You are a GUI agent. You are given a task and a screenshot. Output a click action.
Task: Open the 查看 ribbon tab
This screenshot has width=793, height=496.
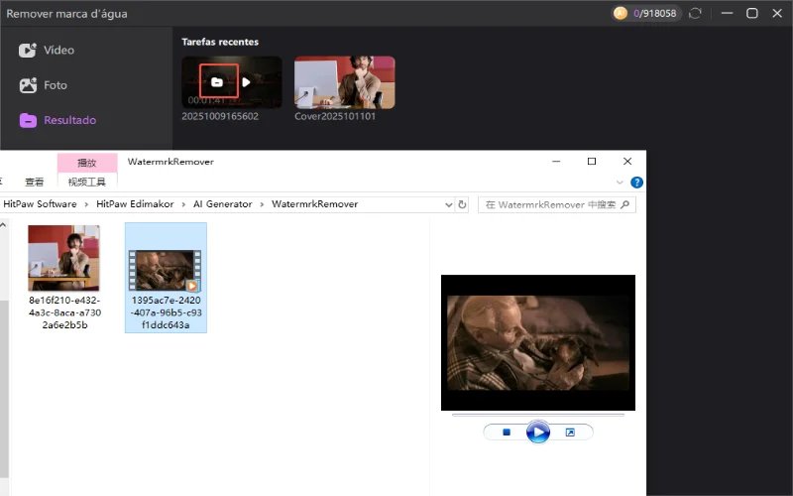(35, 182)
